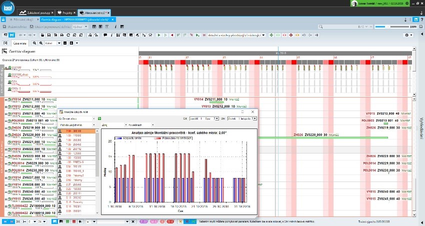
Task: Click the green play plan icon
Action: [159, 35]
